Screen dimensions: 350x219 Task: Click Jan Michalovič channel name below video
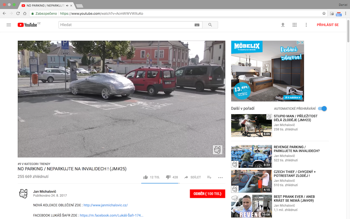click(x=45, y=191)
